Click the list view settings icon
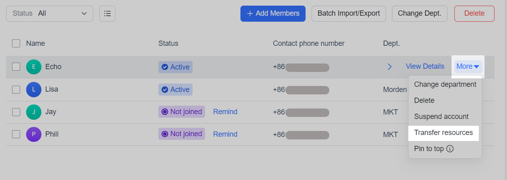Image resolution: width=507 pixels, height=180 pixels. tap(107, 13)
